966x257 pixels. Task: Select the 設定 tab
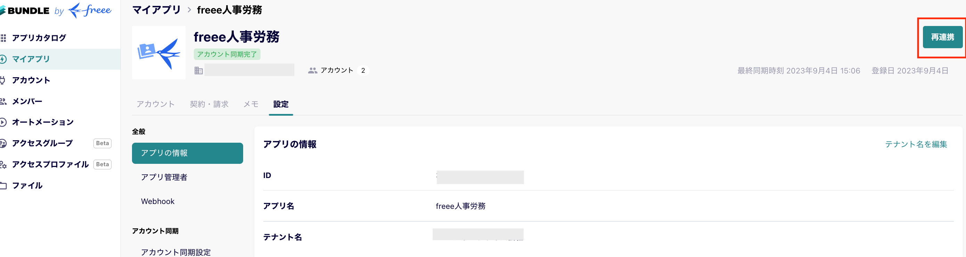281,104
